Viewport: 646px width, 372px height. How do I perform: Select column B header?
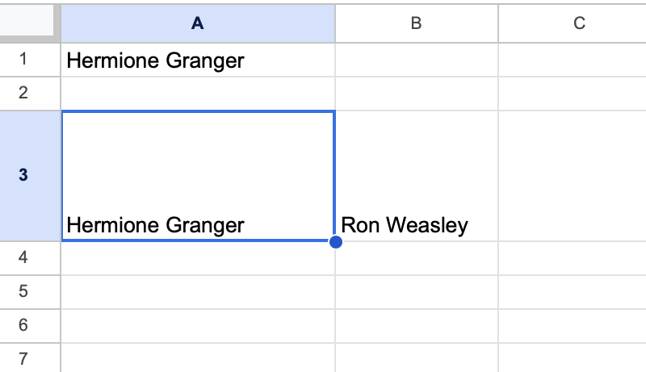tap(416, 23)
